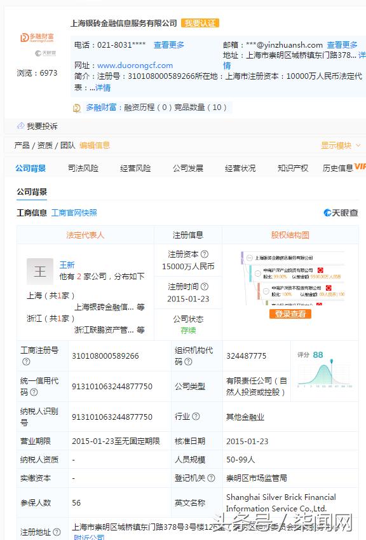The width and height of the screenshot is (366, 540).
Task: Click registered capital 15000万人民币
Action: [x=188, y=267]
